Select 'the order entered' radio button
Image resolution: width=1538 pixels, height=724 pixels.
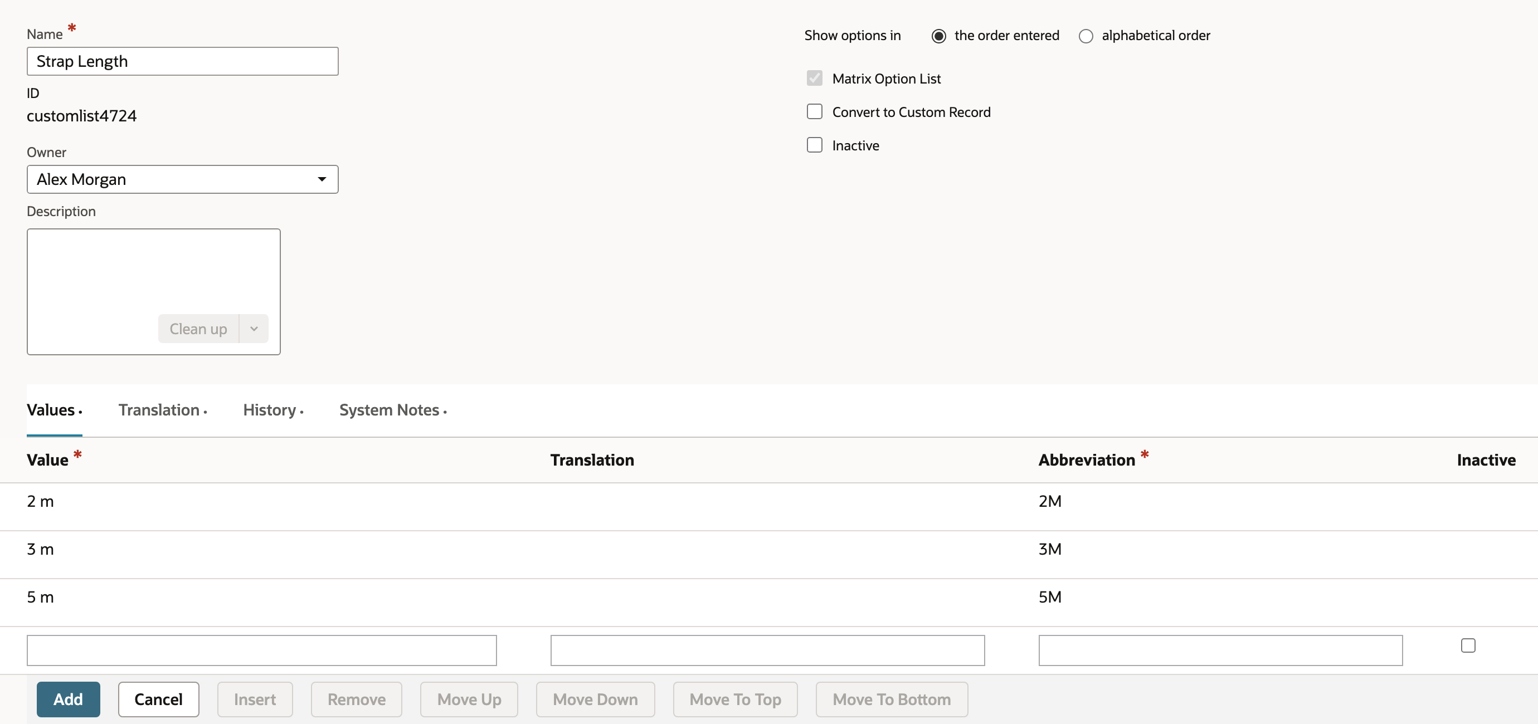[x=938, y=36]
